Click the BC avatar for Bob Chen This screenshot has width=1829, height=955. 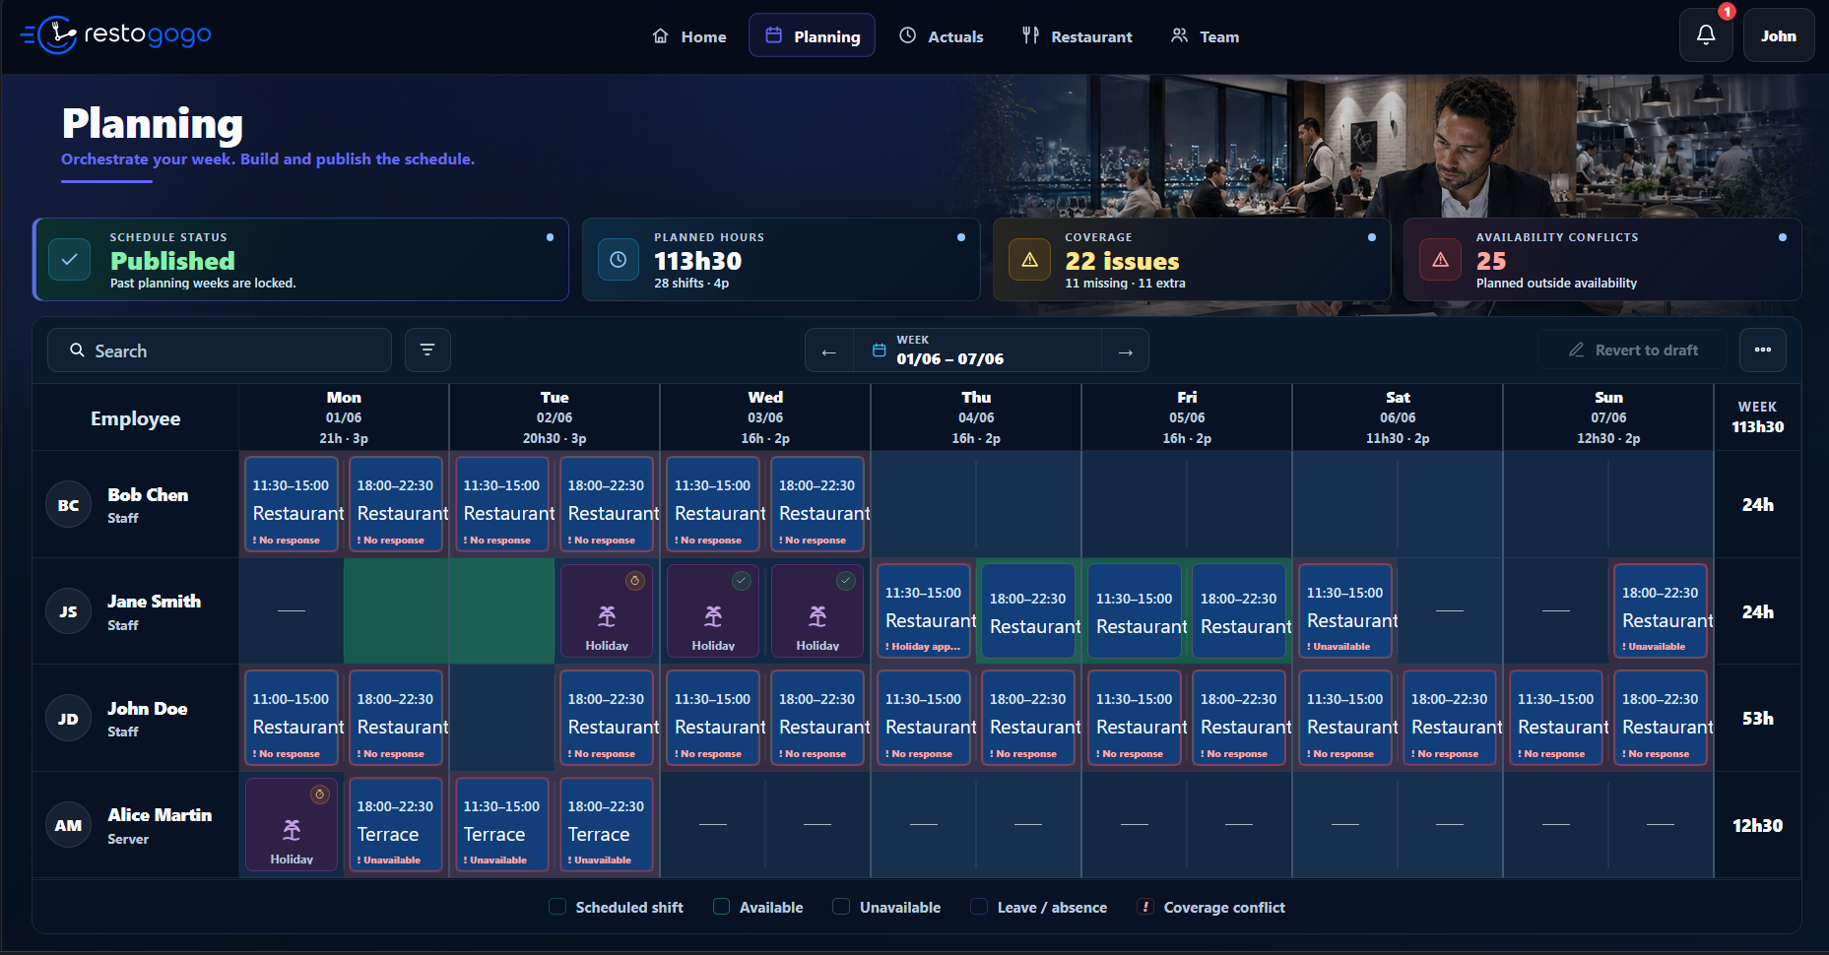point(68,505)
